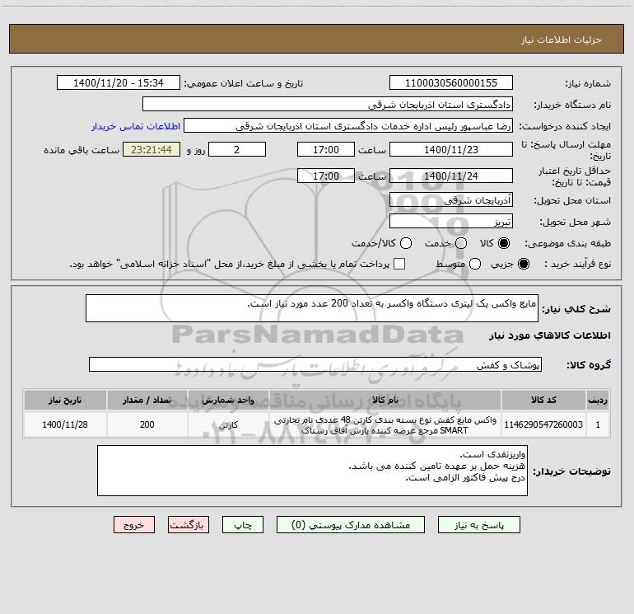Click the شرح کلی نیاز label
634x614 pixels.
coord(576,309)
